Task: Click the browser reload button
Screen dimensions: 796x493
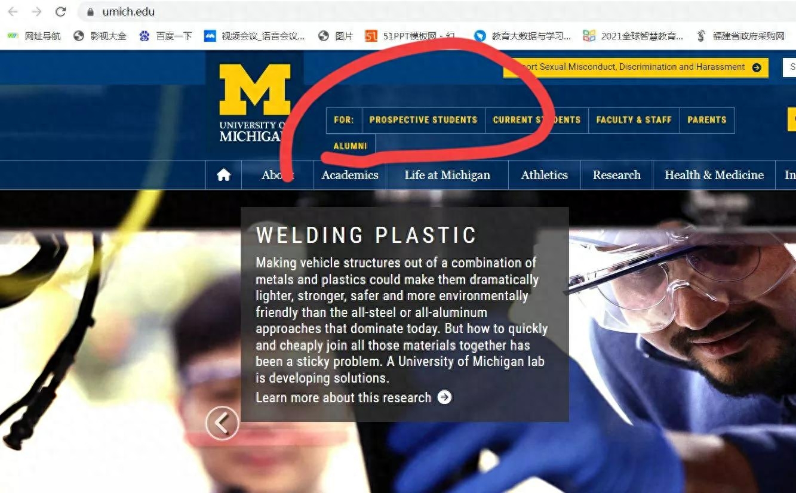Action: 60,12
